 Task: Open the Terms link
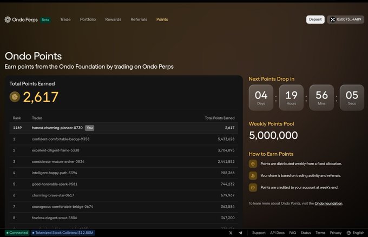click(320, 233)
